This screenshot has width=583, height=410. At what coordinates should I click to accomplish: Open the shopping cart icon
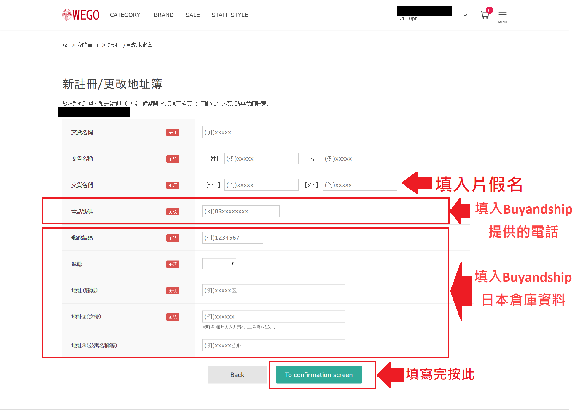coord(485,15)
